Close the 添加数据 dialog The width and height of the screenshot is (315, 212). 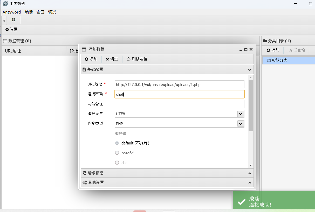[251, 49]
